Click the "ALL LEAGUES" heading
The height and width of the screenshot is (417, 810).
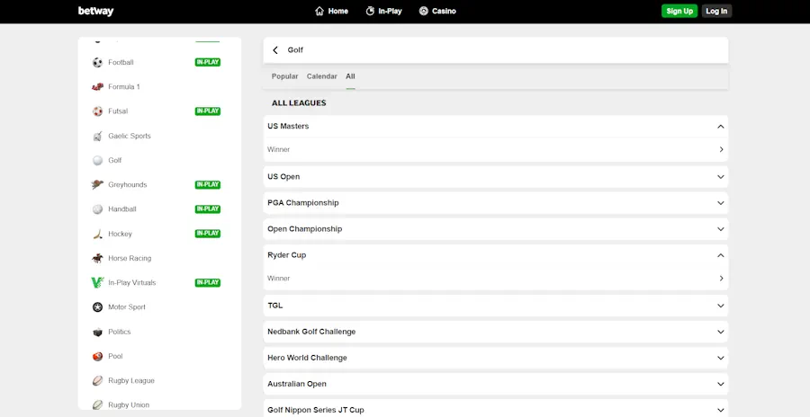tap(299, 103)
